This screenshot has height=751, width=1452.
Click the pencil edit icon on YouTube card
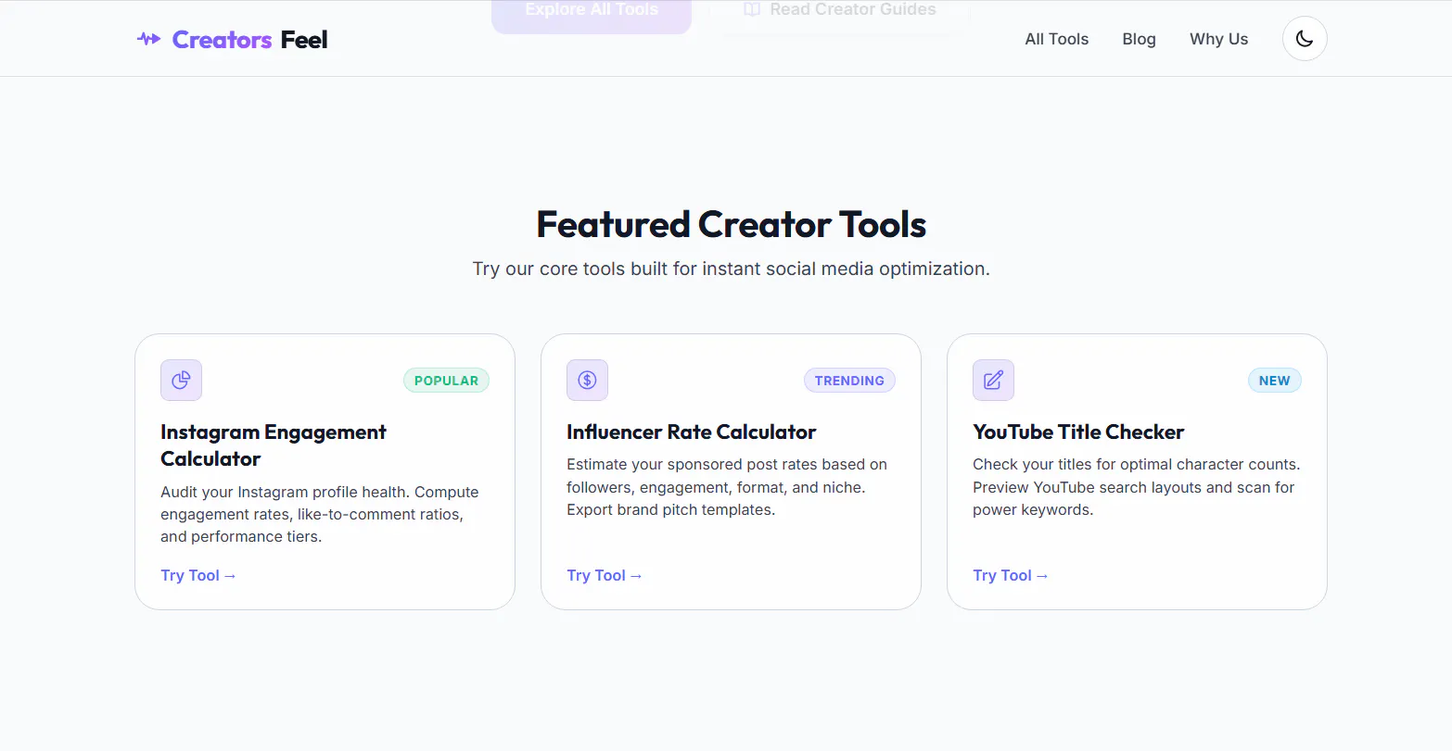click(x=993, y=380)
